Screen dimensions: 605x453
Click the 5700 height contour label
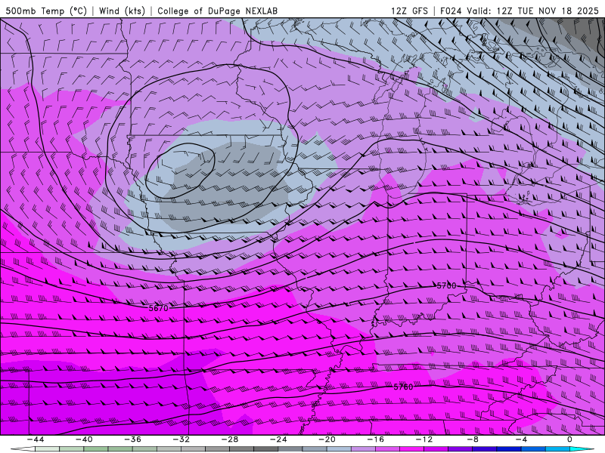point(446,286)
